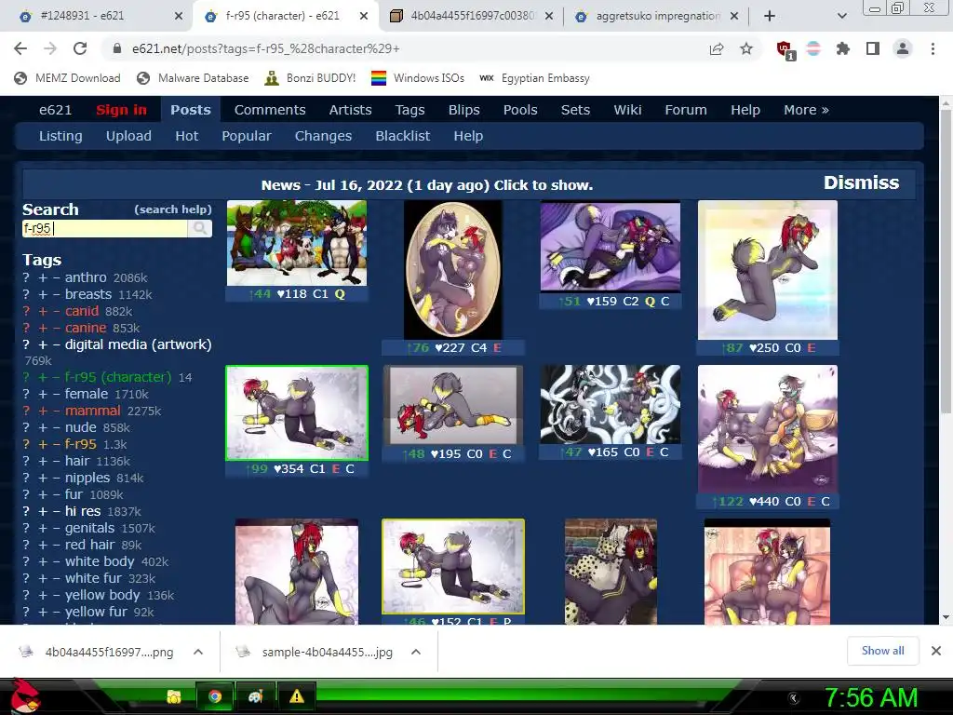Viewport: 953px width, 715px height.
Task: Select the Popular submenu item
Action: pos(246,136)
